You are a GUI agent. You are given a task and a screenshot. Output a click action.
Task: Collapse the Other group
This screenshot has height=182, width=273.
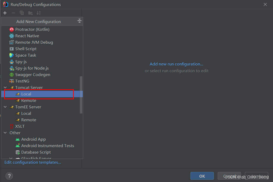pyautogui.click(x=5, y=133)
